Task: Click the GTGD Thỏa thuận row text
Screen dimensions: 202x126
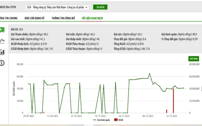Action: click(84, 49)
